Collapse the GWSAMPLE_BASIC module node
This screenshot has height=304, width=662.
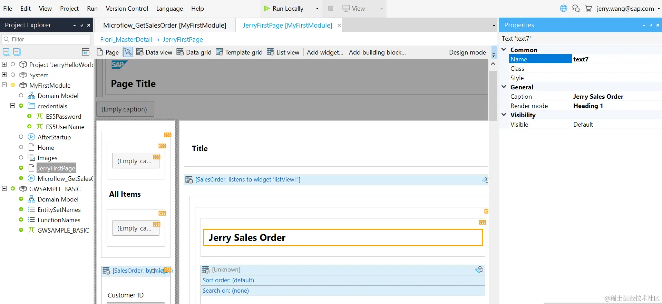coord(4,188)
